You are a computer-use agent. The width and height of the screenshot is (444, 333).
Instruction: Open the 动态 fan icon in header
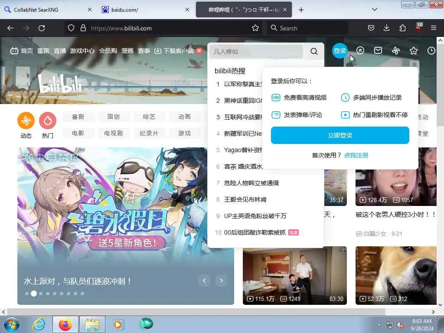[x=396, y=51]
